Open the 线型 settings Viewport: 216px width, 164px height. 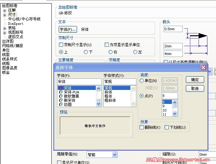6,54
